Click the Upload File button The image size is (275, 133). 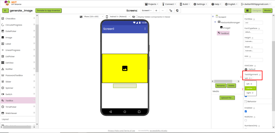tap(227, 98)
